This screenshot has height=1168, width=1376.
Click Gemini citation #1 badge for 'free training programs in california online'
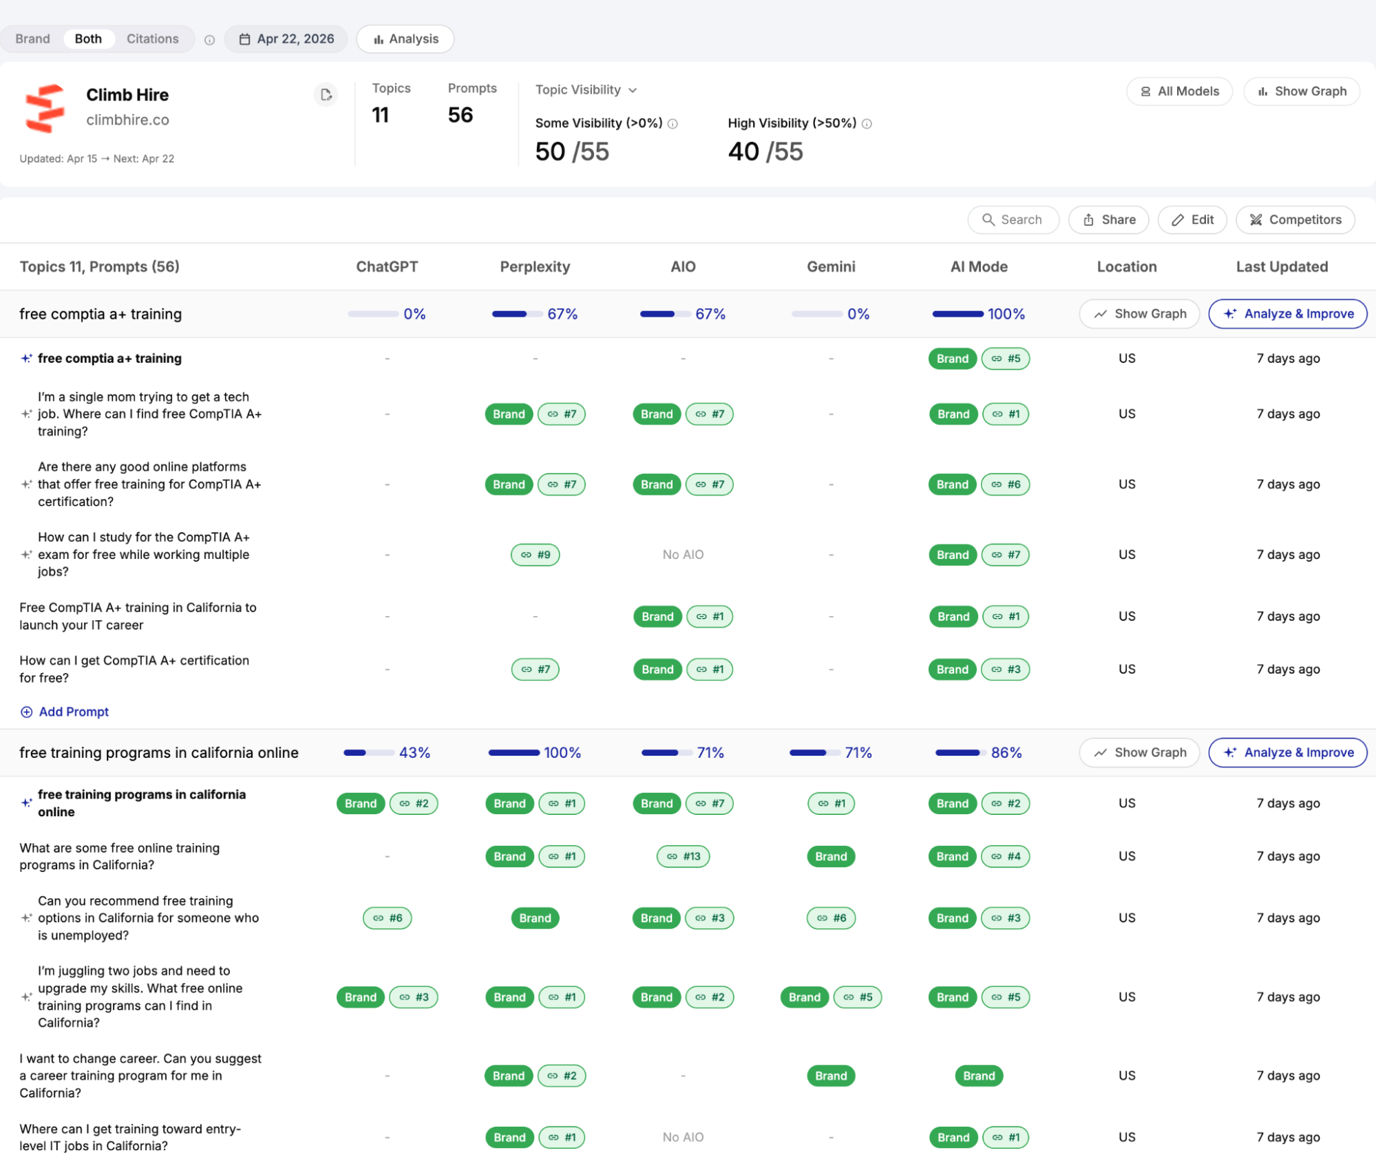click(832, 803)
